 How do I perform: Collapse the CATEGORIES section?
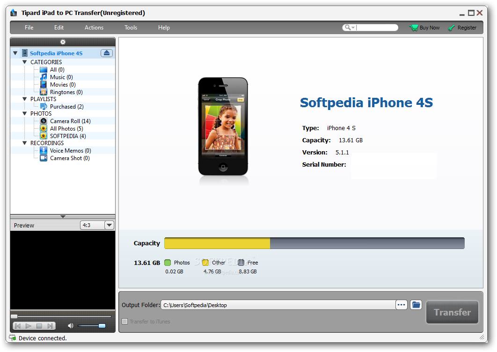24,62
